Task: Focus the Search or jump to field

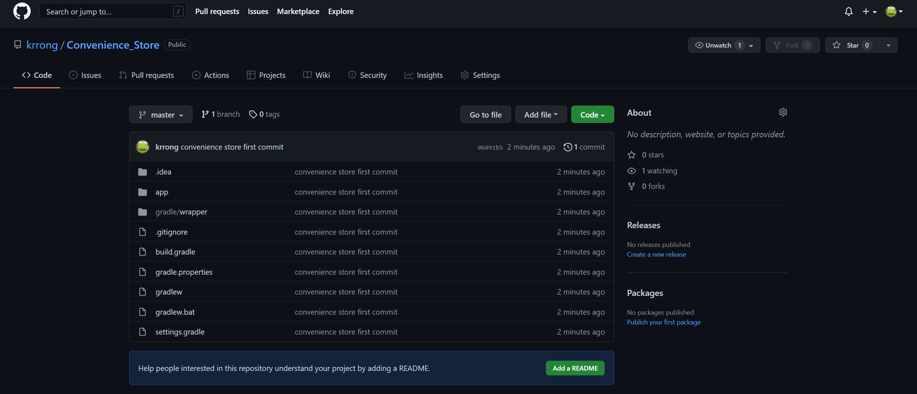Action: (108, 12)
